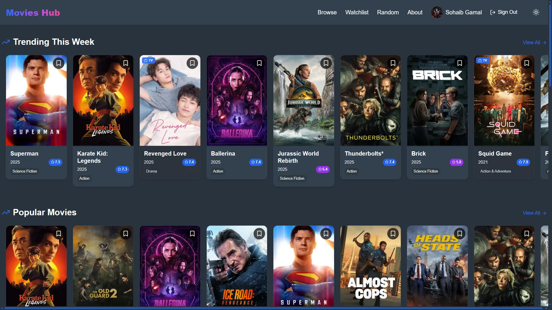Image resolution: width=552 pixels, height=310 pixels.
Task: Open the About page
Action: coord(415,12)
